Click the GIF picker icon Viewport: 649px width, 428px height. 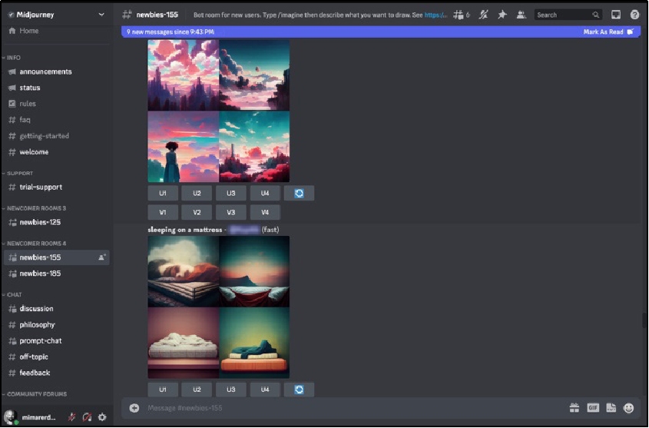[593, 408]
